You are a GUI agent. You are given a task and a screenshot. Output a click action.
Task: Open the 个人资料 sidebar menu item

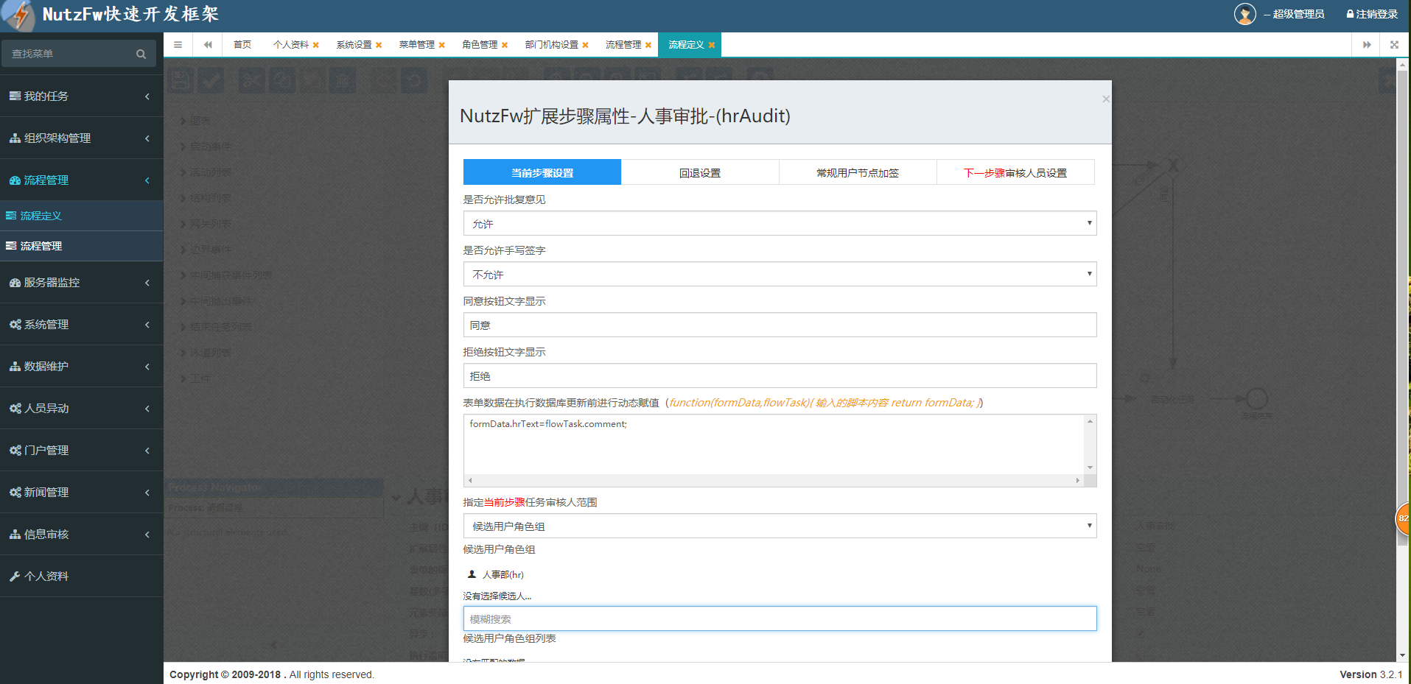81,576
